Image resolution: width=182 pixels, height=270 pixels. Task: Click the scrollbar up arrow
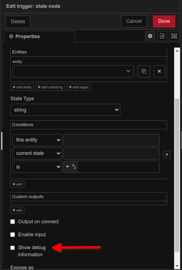[x=177, y=51]
